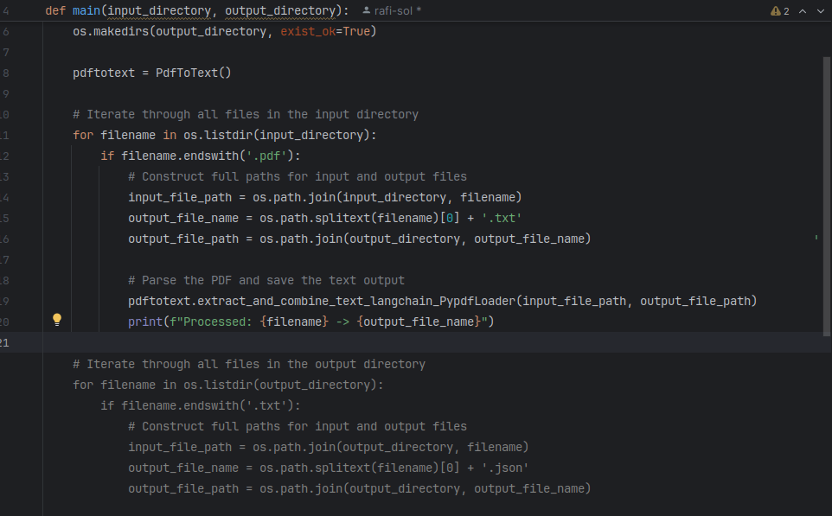The height and width of the screenshot is (516, 832).
Task: Click the green change marker on the scrollbar
Action: point(816,236)
